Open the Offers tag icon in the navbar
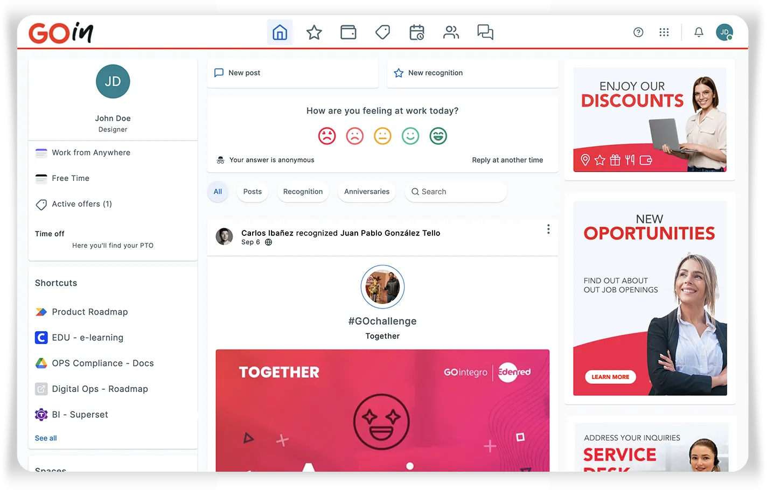 coord(382,32)
